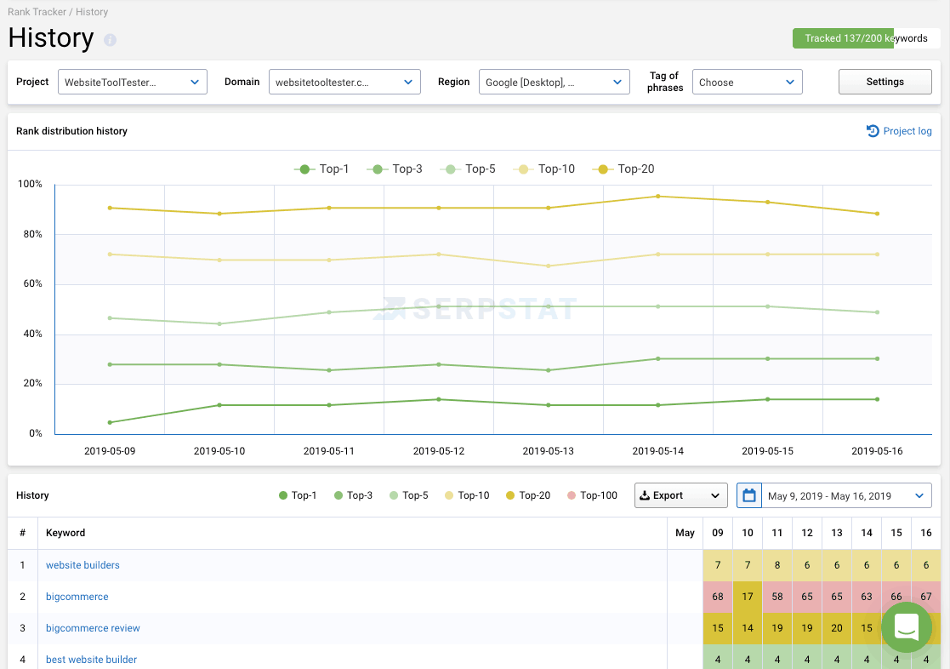950x669 pixels.
Task: Click the calendar icon for date range
Action: (748, 495)
